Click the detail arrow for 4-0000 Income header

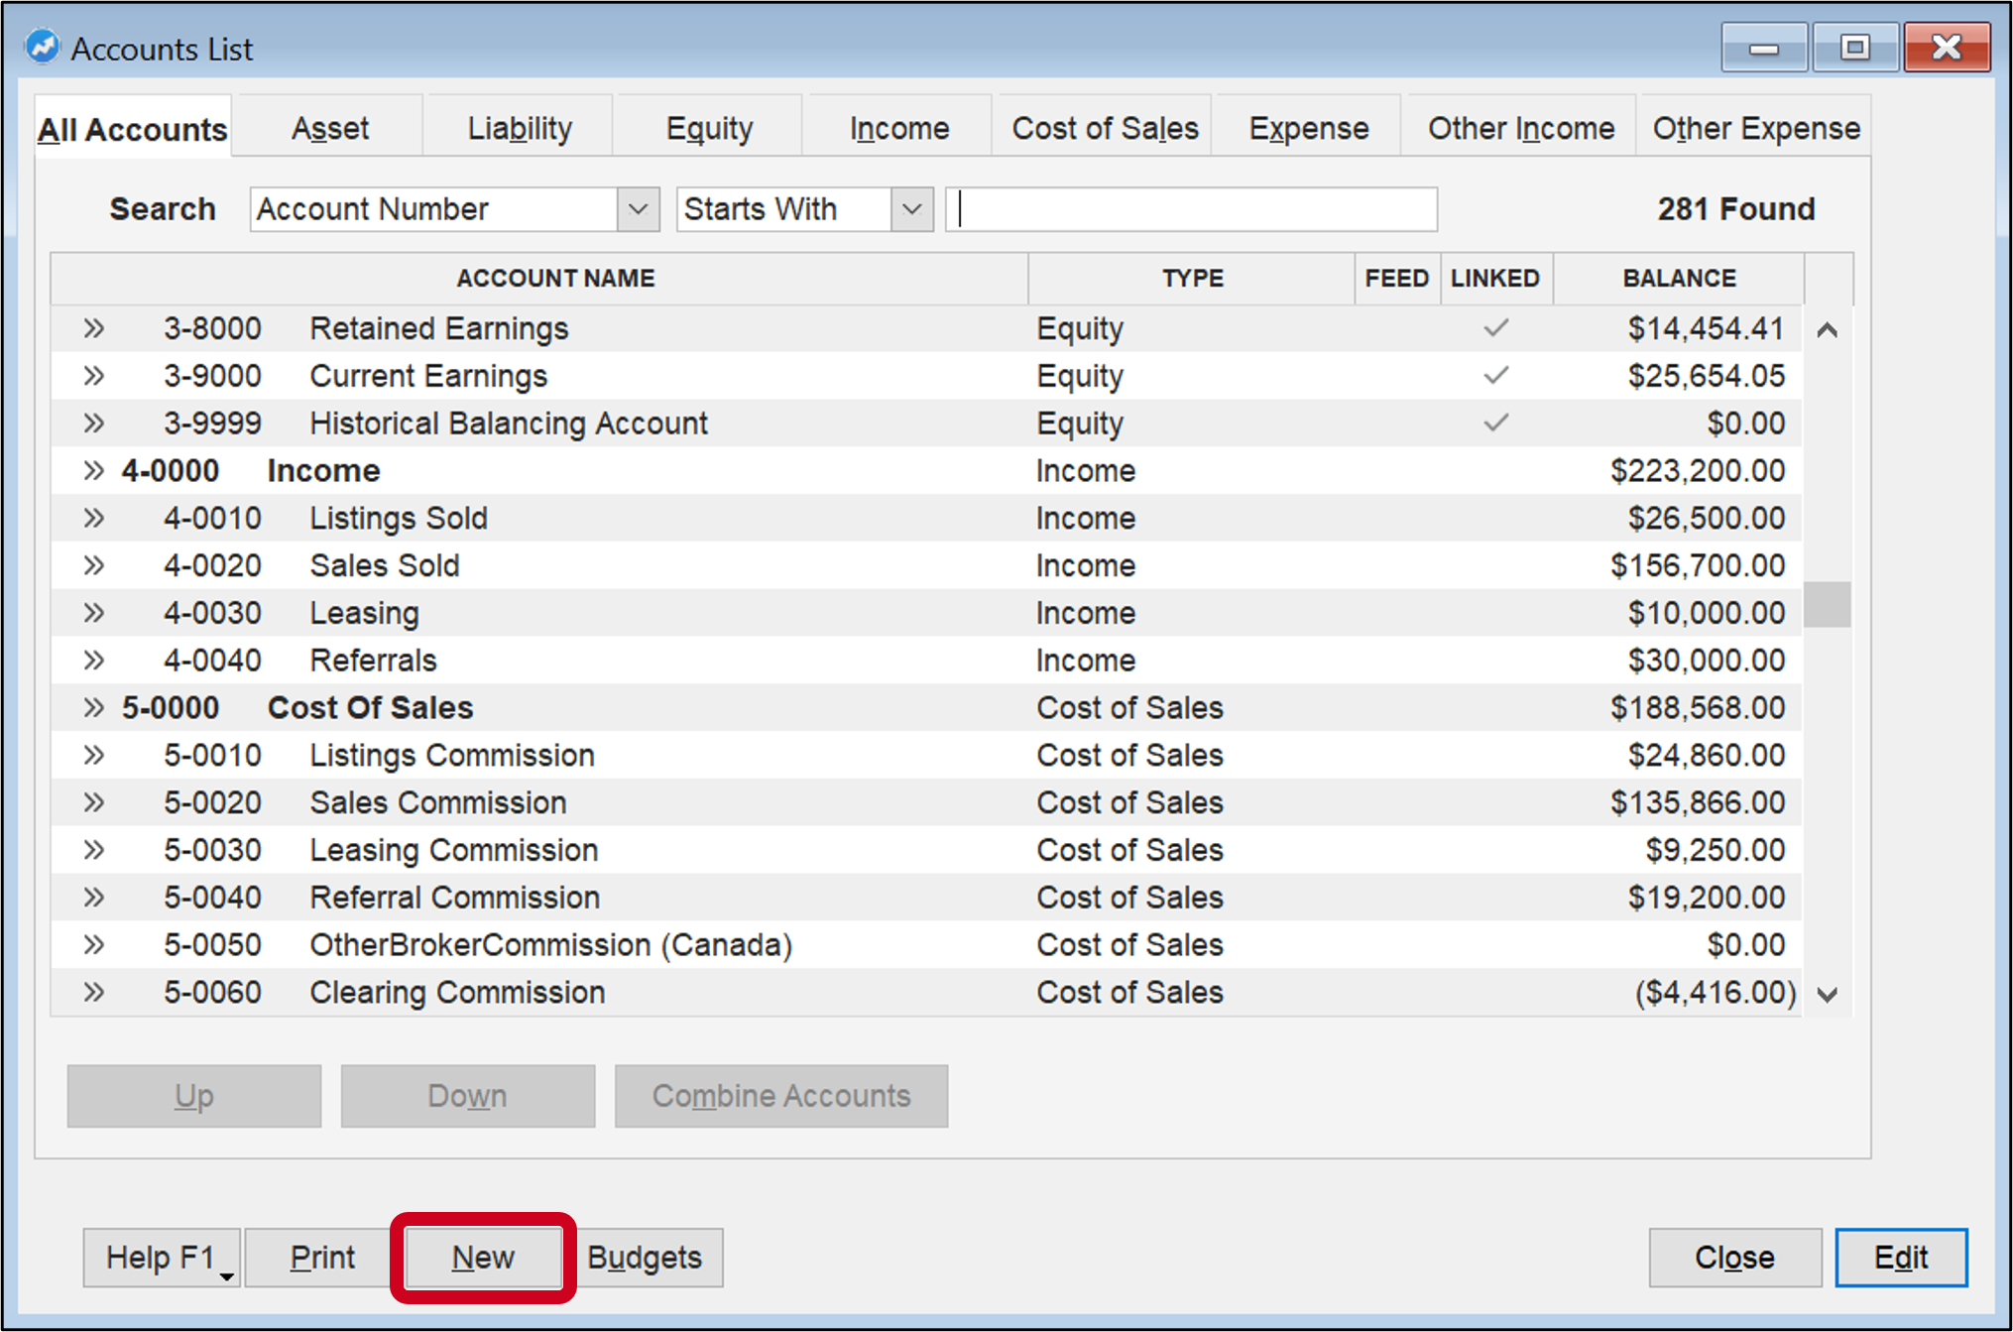point(94,470)
